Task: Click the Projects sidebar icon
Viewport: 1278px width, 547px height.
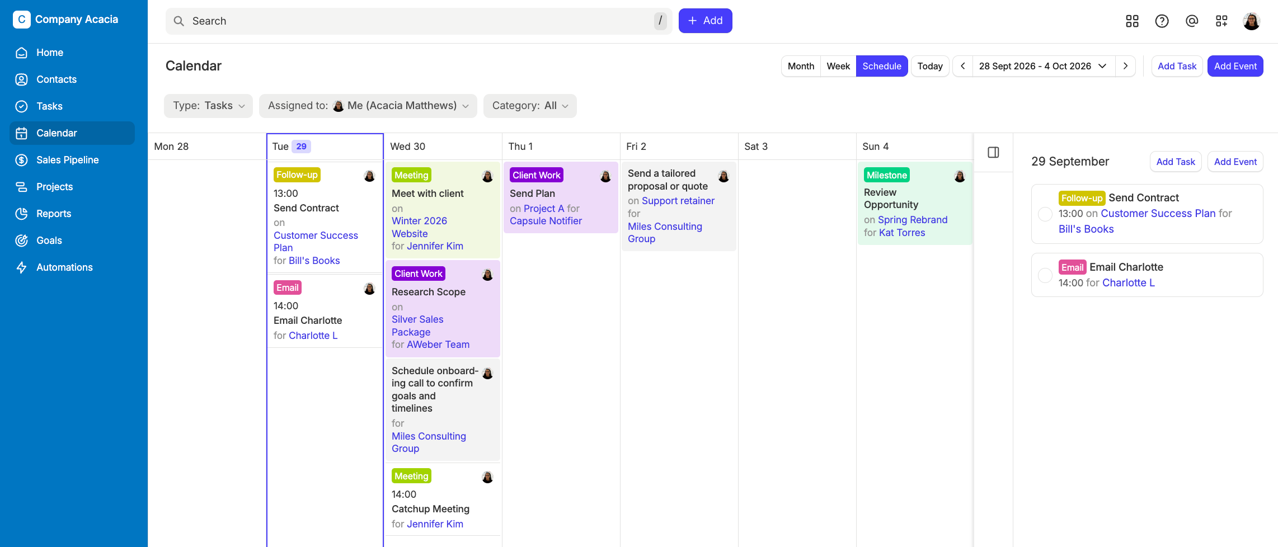Action: [21, 187]
